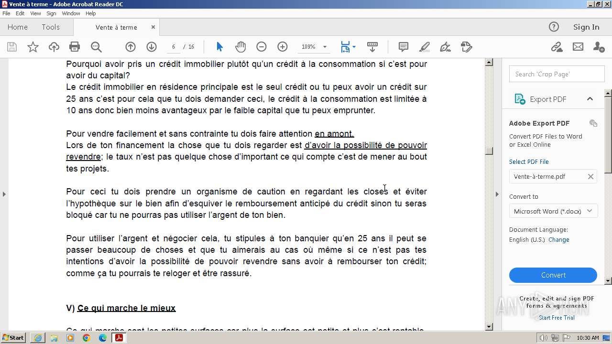
Task: Collapse the right tools pane arrow
Action: (497, 194)
